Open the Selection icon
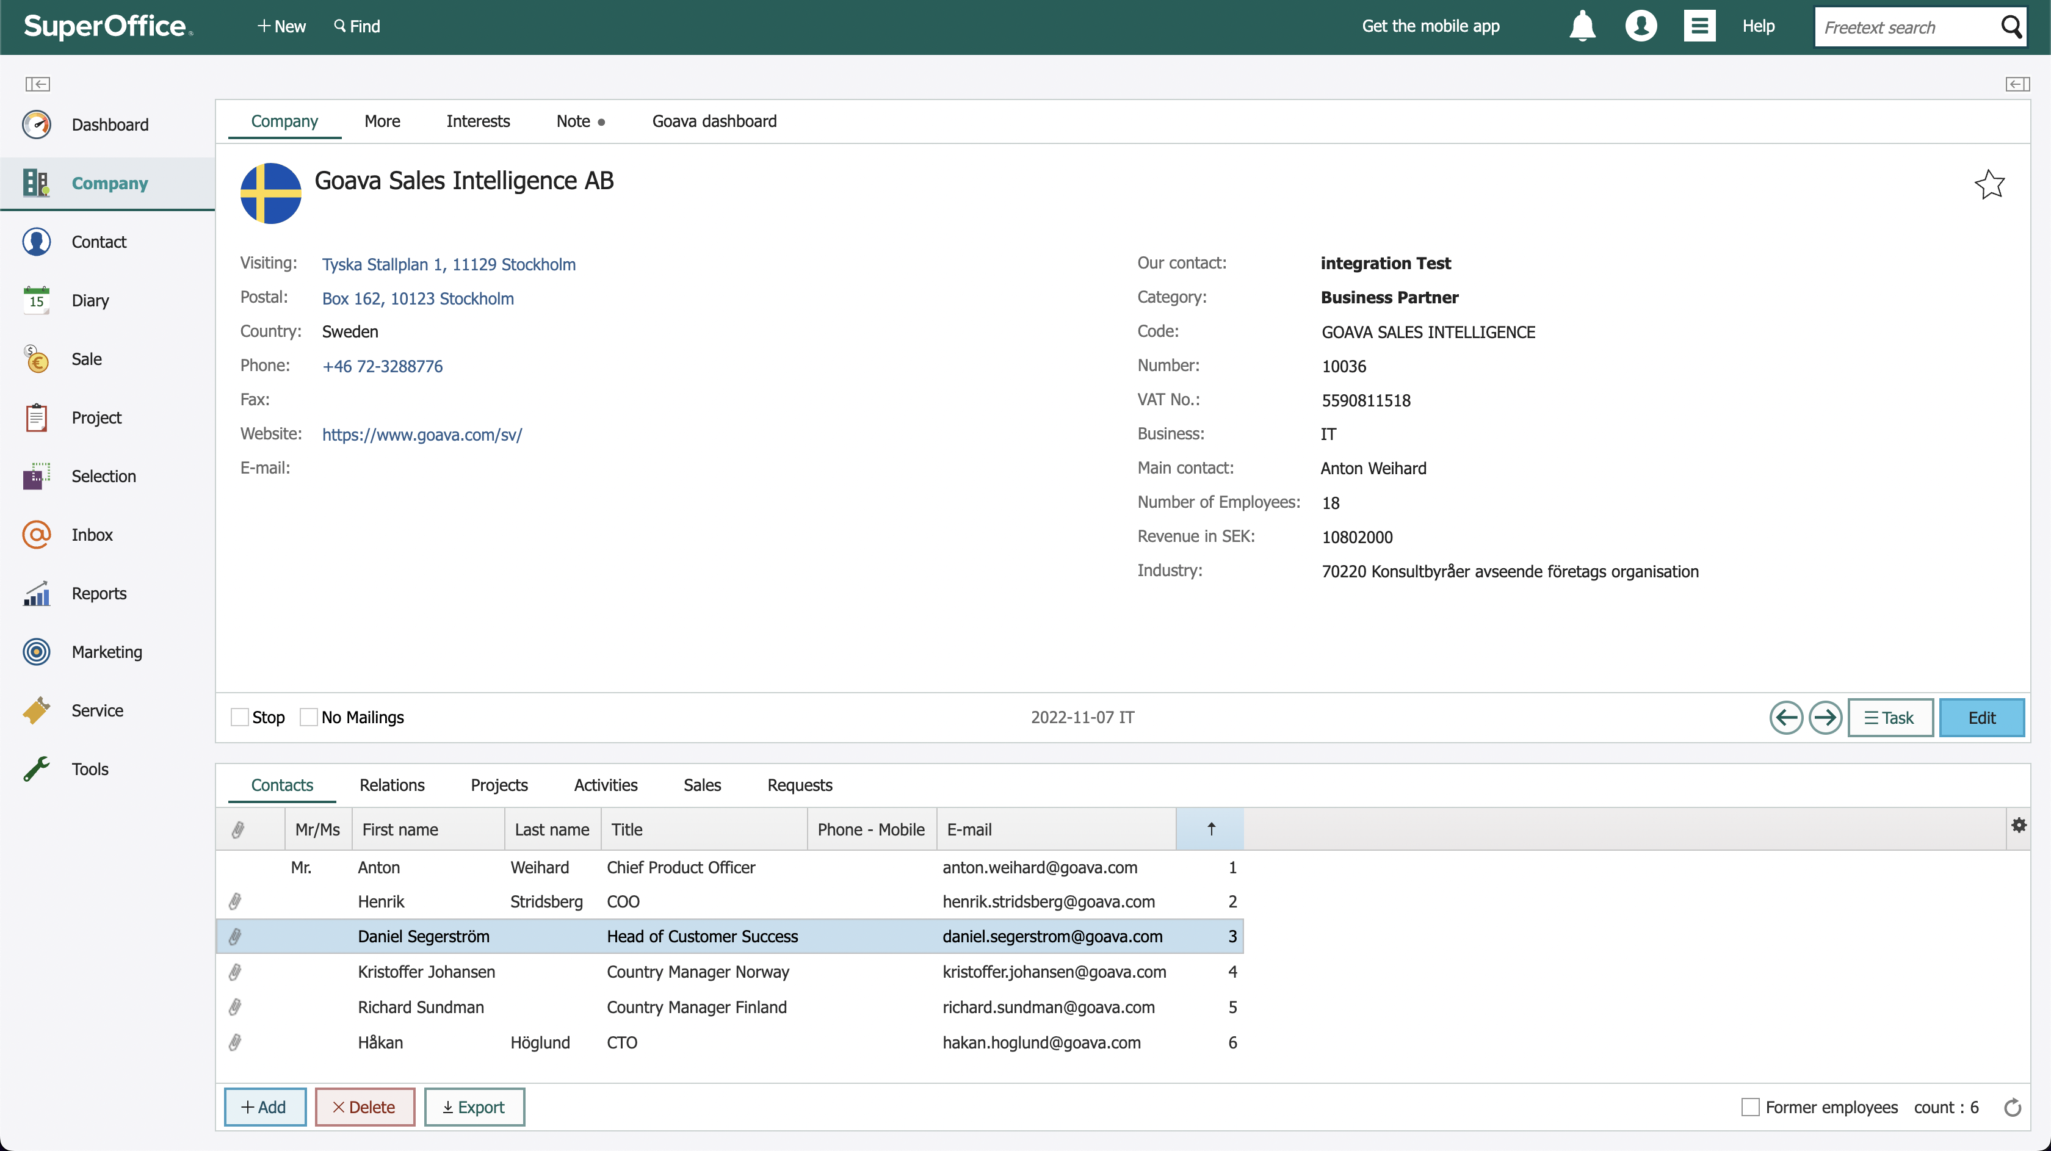Viewport: 2051px width, 1151px height. pyautogui.click(x=37, y=476)
